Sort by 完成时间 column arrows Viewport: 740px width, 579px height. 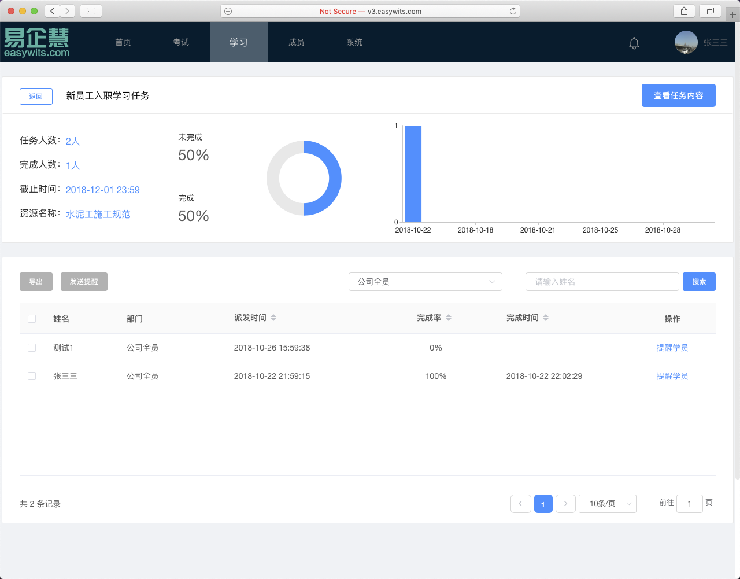(546, 318)
